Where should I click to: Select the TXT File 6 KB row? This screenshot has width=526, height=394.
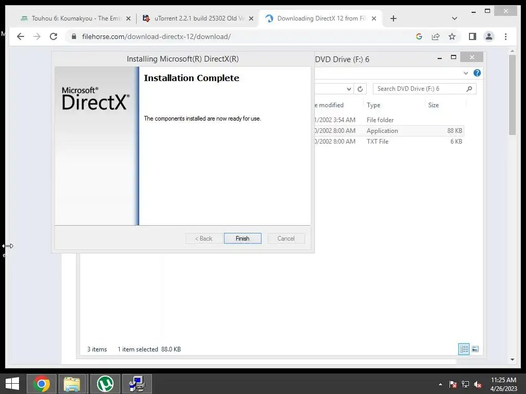(x=389, y=142)
